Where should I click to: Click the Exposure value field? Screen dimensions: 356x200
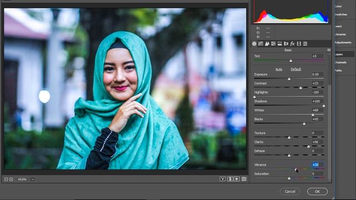coord(318,74)
